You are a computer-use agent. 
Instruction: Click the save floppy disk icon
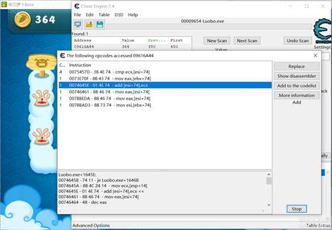(100, 25)
